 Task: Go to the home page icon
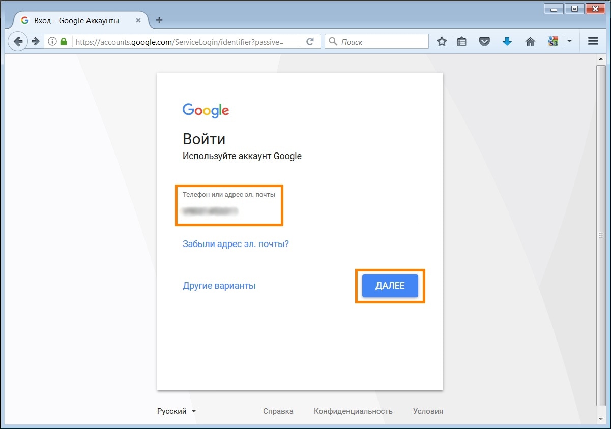point(530,42)
